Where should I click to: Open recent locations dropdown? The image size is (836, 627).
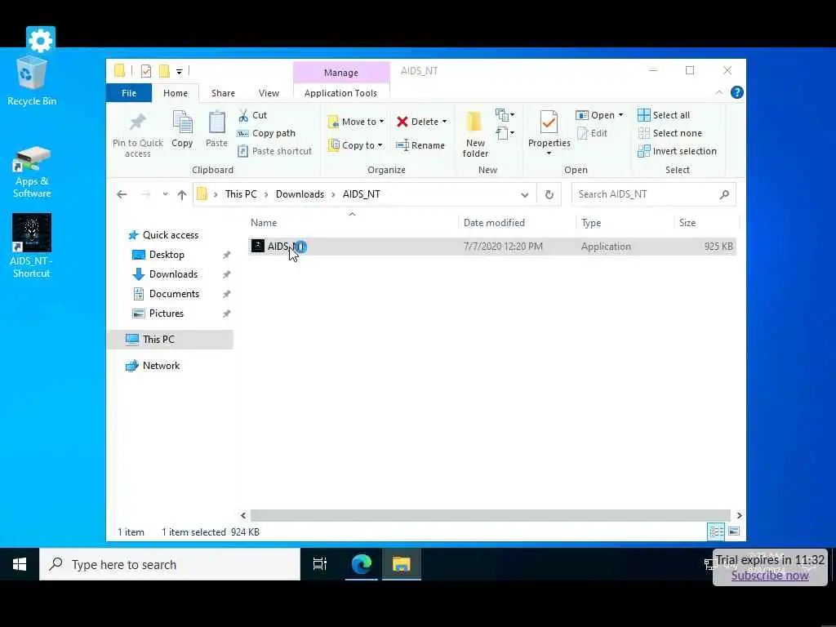pos(165,194)
